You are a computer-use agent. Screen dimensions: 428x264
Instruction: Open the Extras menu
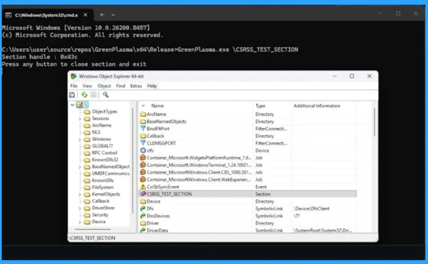(x=136, y=86)
